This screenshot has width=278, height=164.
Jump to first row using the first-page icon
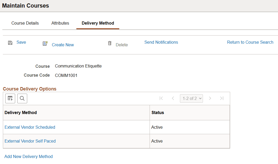pos(161,98)
